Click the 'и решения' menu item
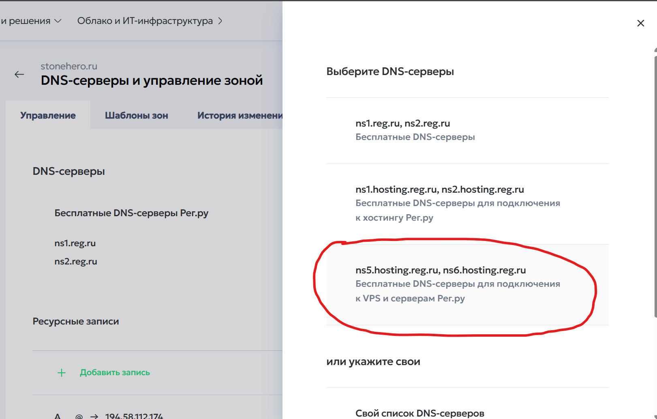657x419 pixels. 26,21
